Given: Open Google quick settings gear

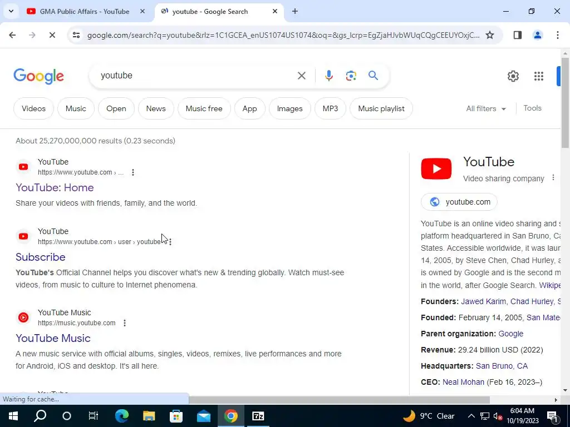Looking at the screenshot, I should [513, 76].
